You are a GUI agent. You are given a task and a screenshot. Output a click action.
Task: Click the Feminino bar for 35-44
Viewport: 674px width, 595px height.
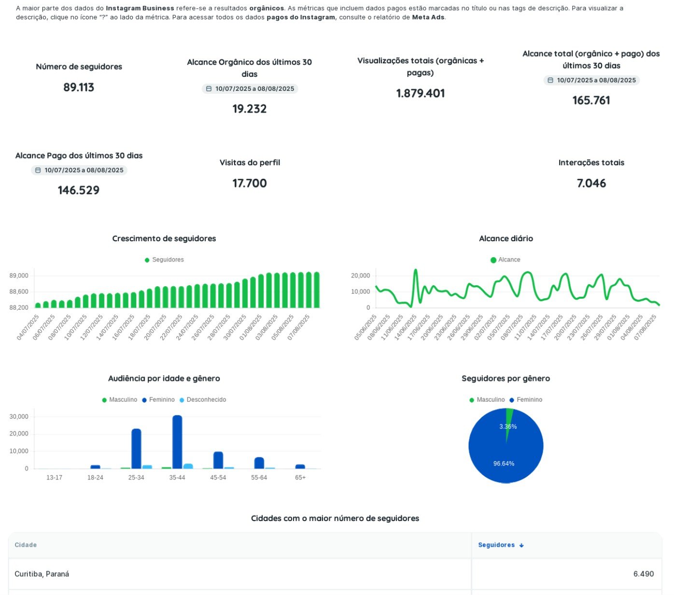pyautogui.click(x=177, y=442)
